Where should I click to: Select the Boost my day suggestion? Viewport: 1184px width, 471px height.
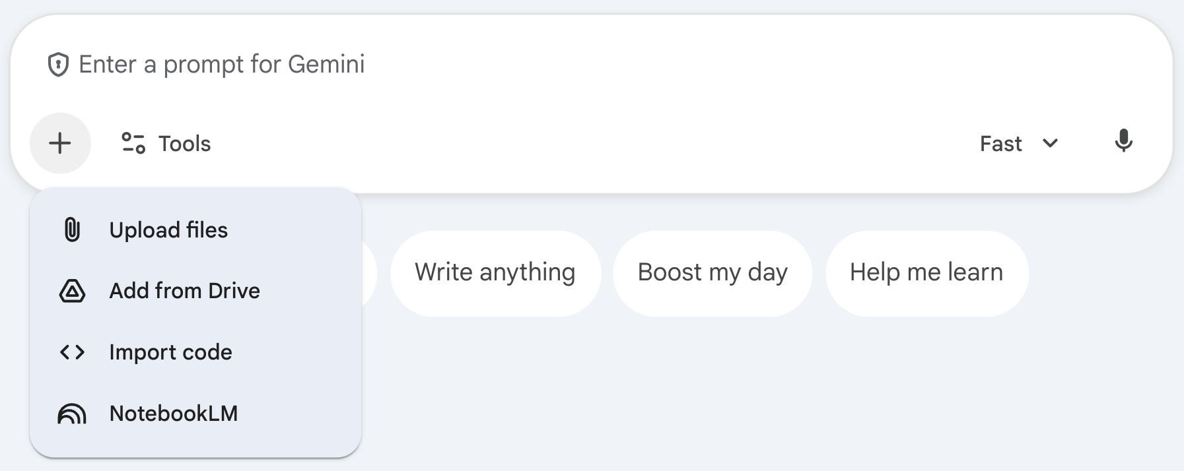(712, 272)
